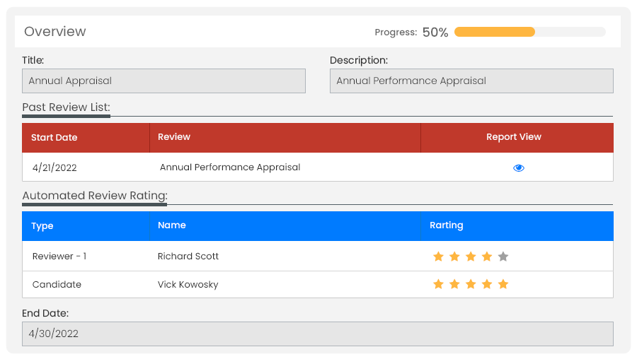Click the Description input field
The height and width of the screenshot is (359, 637).
tap(471, 81)
